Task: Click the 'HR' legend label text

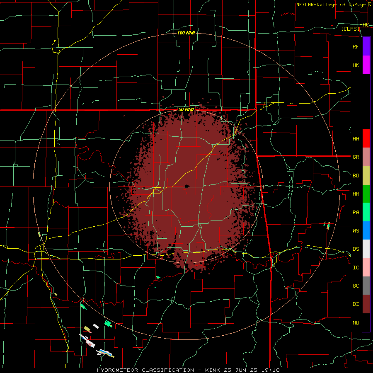Action: tap(356, 194)
